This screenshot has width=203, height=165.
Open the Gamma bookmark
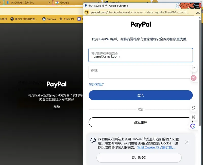(49, 19)
